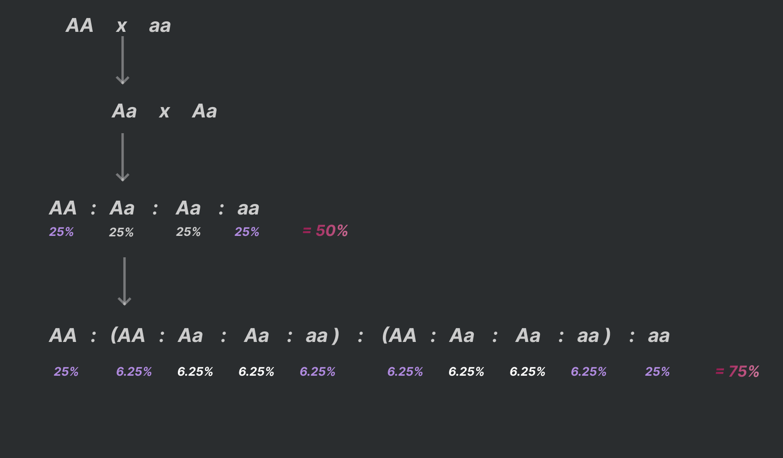Click the x between AA and aa
This screenshot has width=783, height=458.
click(121, 26)
